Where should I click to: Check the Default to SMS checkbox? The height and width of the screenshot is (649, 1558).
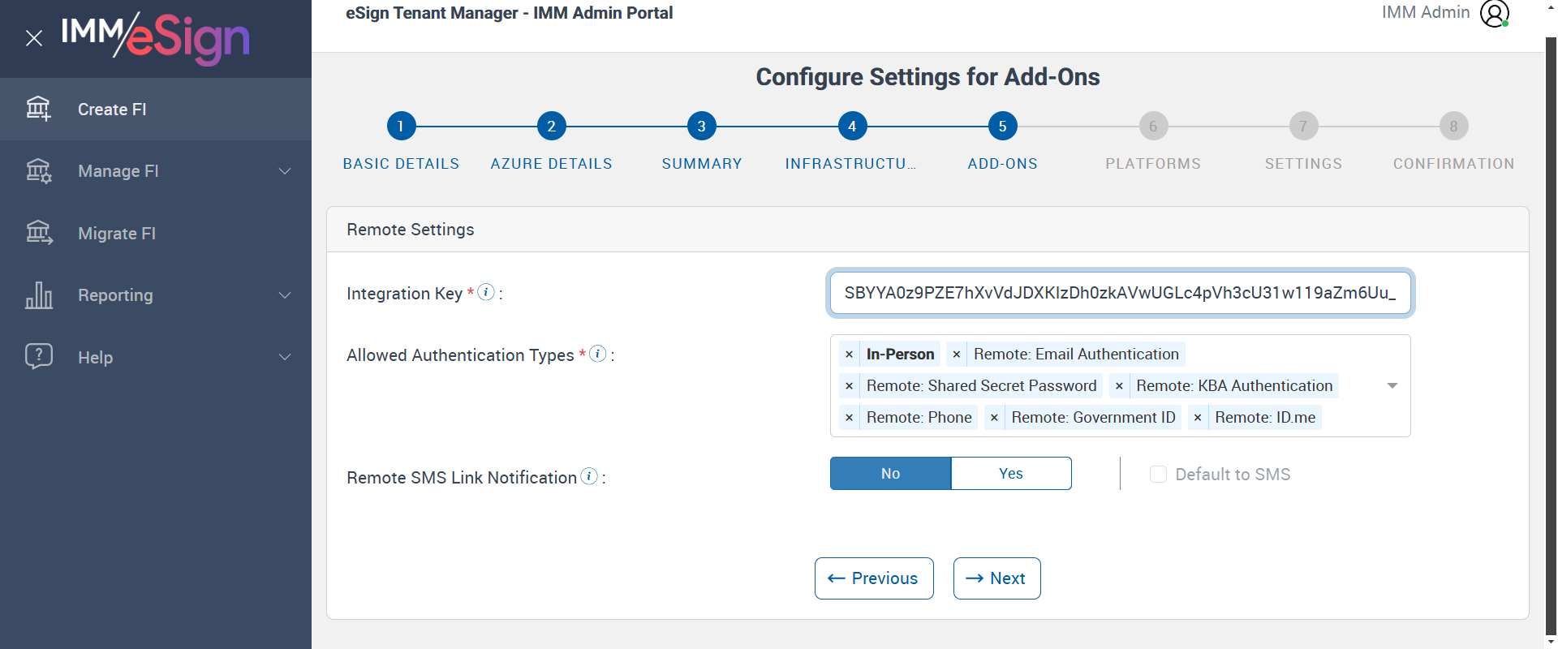(x=1158, y=475)
